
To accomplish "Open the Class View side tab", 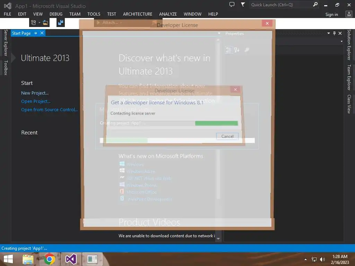I will tap(349, 104).
